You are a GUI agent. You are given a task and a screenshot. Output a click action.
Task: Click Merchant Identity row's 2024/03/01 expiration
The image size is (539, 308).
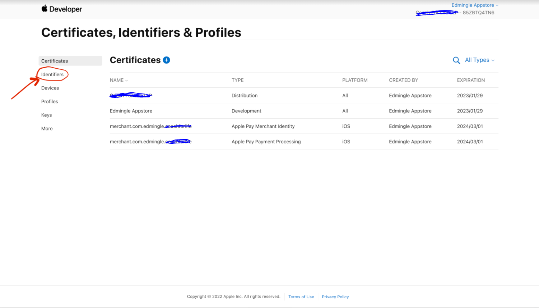[470, 127]
